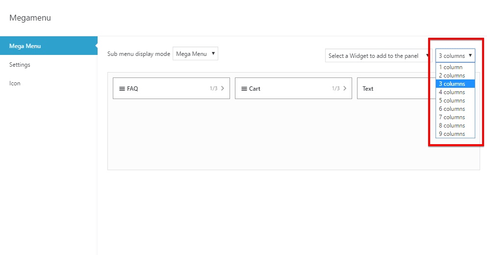Open the Select a Widget dropdown
The height and width of the screenshot is (255, 487).
tap(378, 56)
